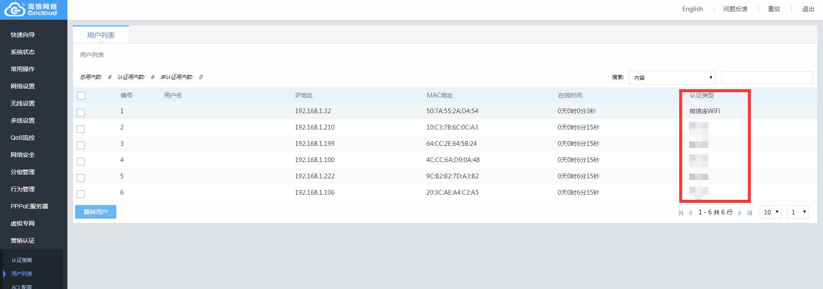The image size is (823, 289).
Task: Click 重启 in the top bar
Action: (774, 9)
